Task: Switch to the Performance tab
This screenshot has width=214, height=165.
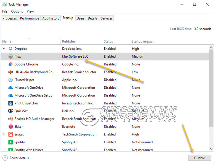Action: [30, 18]
